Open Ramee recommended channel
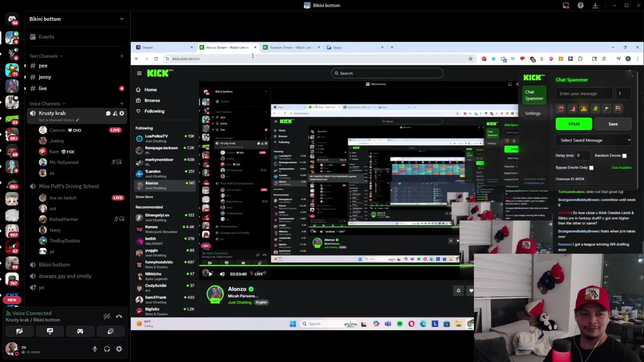Viewport: 644px width, 362px height. tap(165, 229)
